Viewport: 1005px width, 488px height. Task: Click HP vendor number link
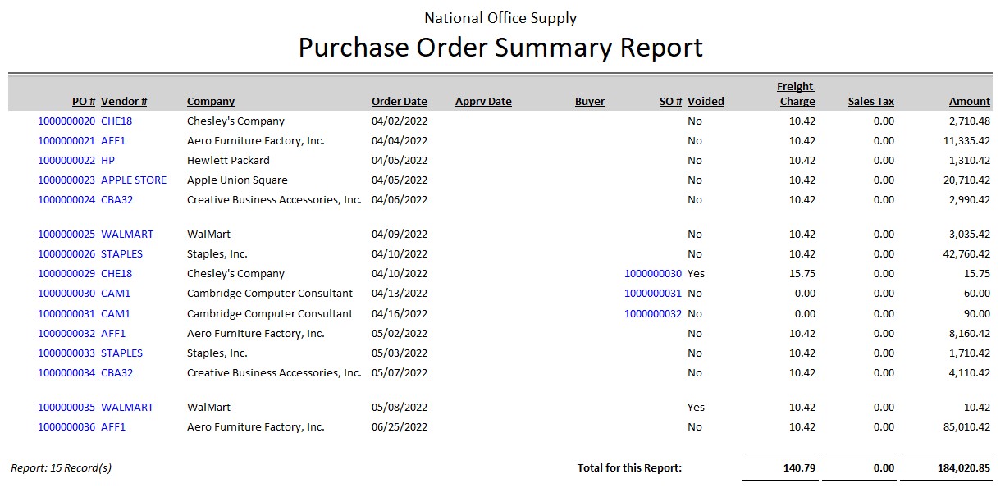point(108,161)
